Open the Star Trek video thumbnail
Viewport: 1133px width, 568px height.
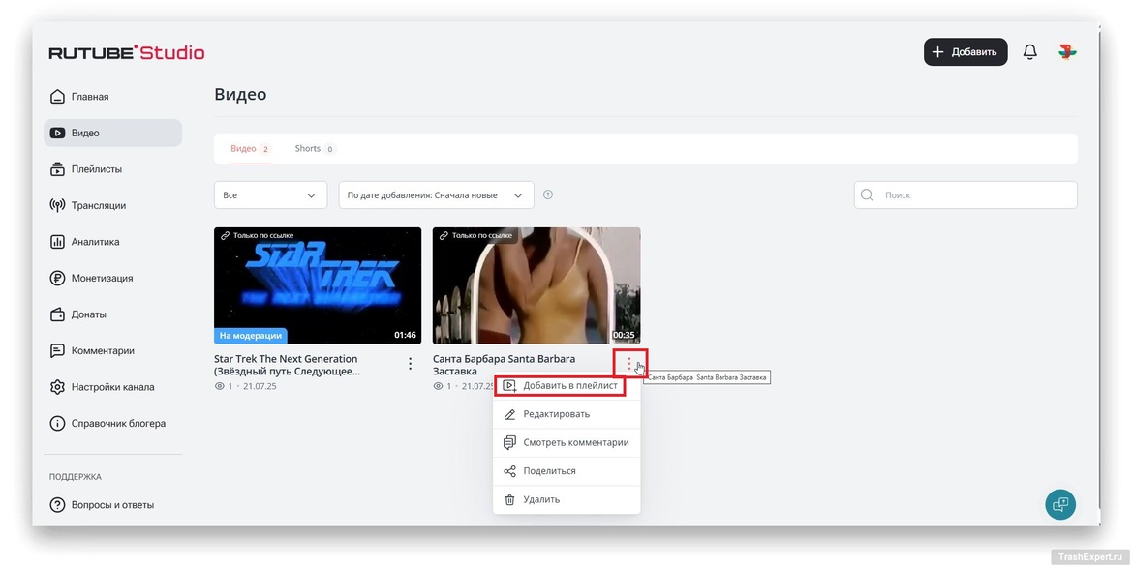tap(318, 285)
